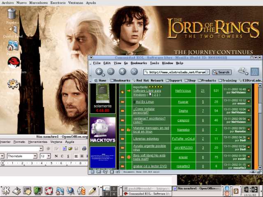Toggle italic (C) formatting in OpenOffice
This screenshot has height=197, width=263.
[62, 156]
